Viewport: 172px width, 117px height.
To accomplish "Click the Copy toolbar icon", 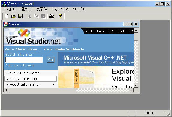I will 36,16.
